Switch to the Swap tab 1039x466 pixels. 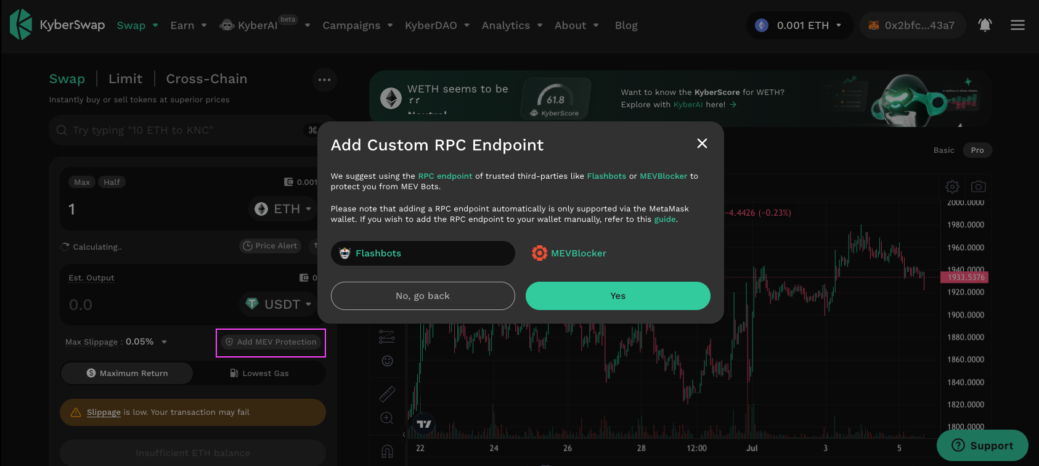pos(67,79)
